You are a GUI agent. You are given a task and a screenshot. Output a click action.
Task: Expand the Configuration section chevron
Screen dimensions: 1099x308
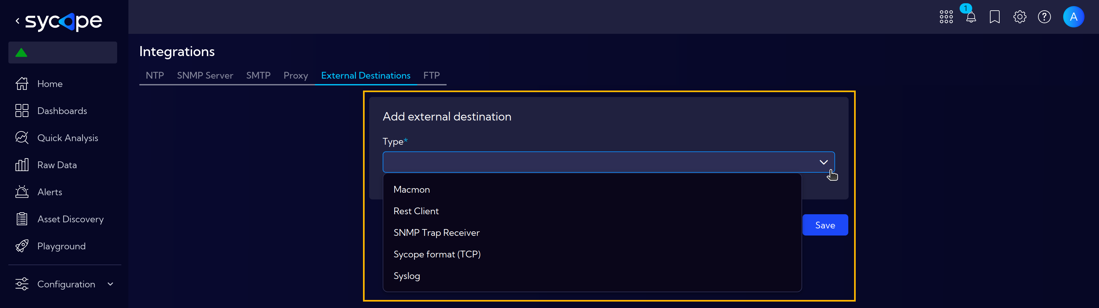[x=110, y=284]
